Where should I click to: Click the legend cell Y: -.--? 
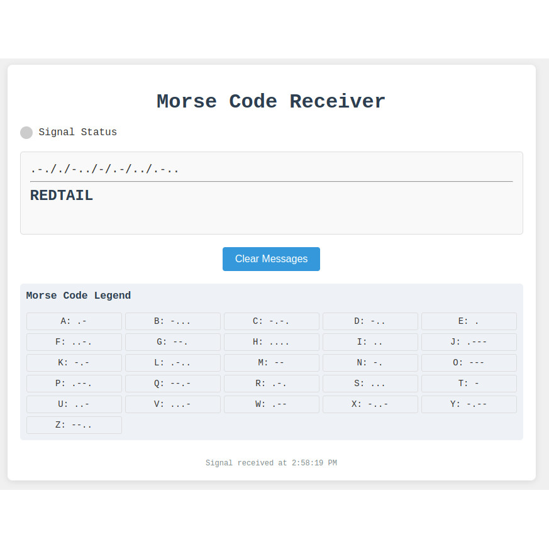[469, 404]
